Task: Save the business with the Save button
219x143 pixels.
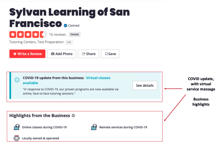Action: [110, 54]
